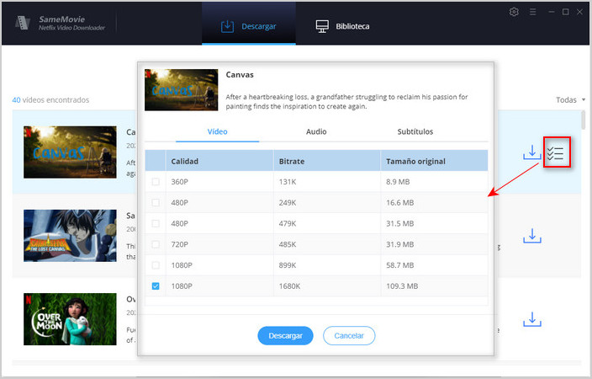This screenshot has width=592, height=379.
Task: Open the settings gear icon
Action: pos(514,12)
